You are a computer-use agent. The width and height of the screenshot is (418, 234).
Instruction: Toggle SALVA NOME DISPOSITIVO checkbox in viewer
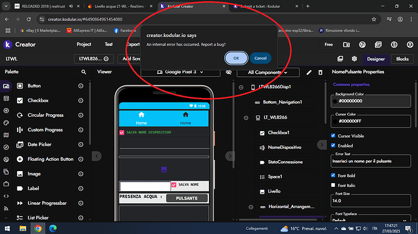click(x=122, y=132)
